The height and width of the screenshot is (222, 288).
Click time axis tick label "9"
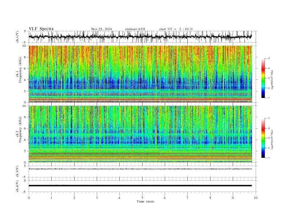click(x=233, y=198)
